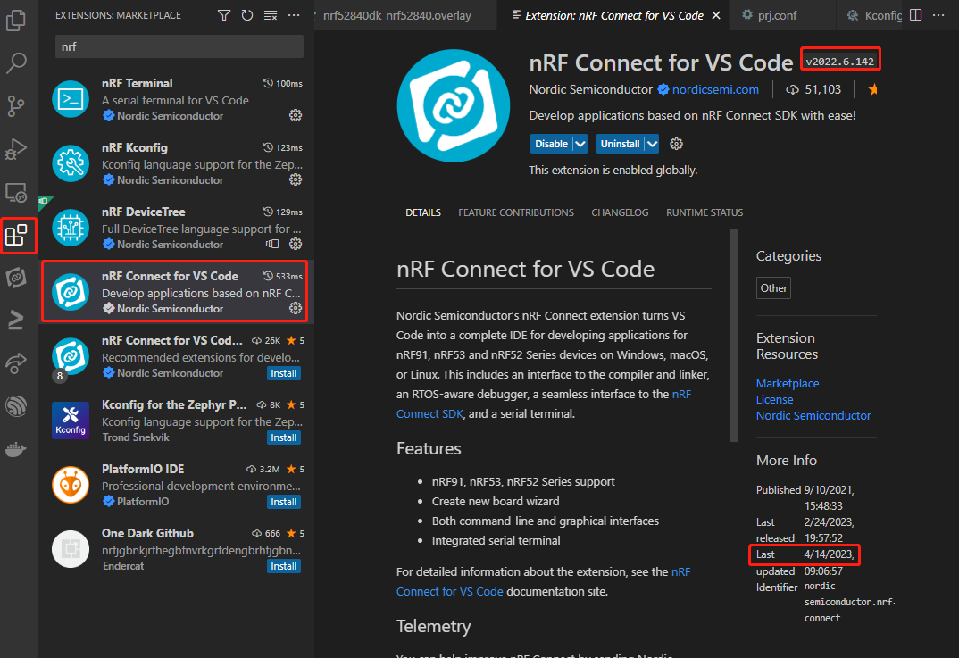Open the Docker view in the activity bar
The height and width of the screenshot is (658, 959).
click(18, 449)
